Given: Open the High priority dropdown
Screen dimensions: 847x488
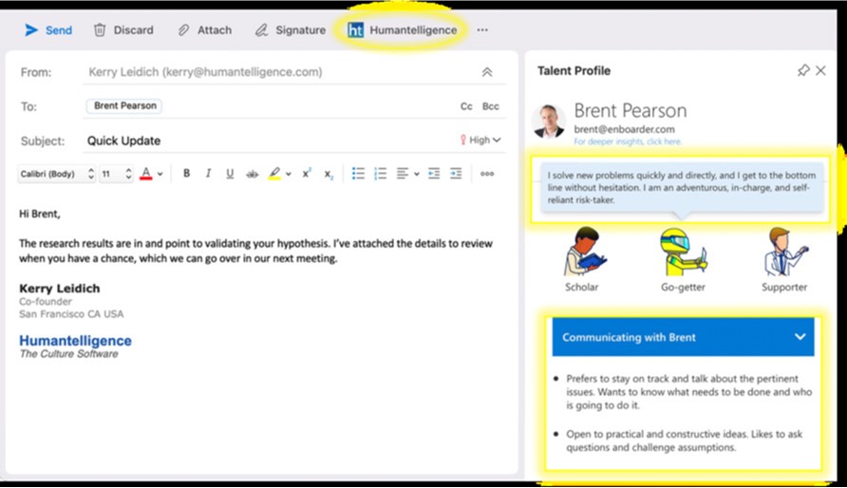Looking at the screenshot, I should [480, 141].
